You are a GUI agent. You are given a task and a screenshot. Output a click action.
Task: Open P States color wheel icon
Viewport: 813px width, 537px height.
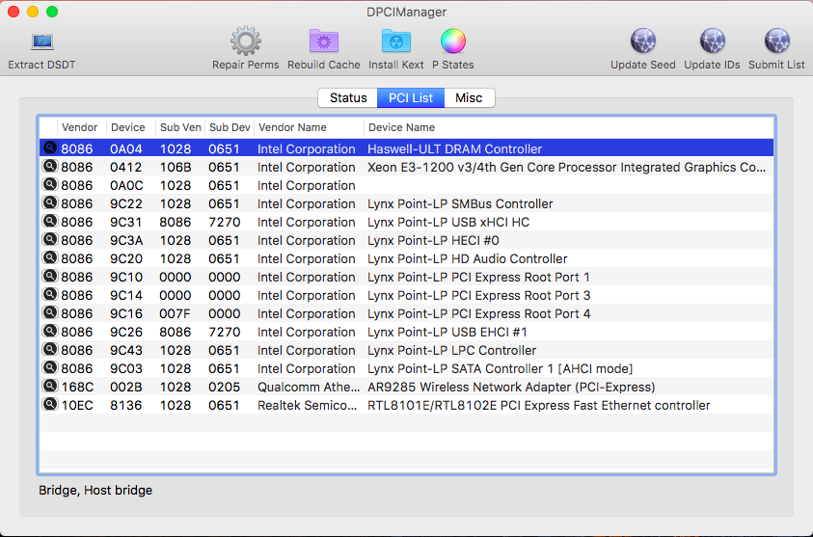pyautogui.click(x=452, y=41)
